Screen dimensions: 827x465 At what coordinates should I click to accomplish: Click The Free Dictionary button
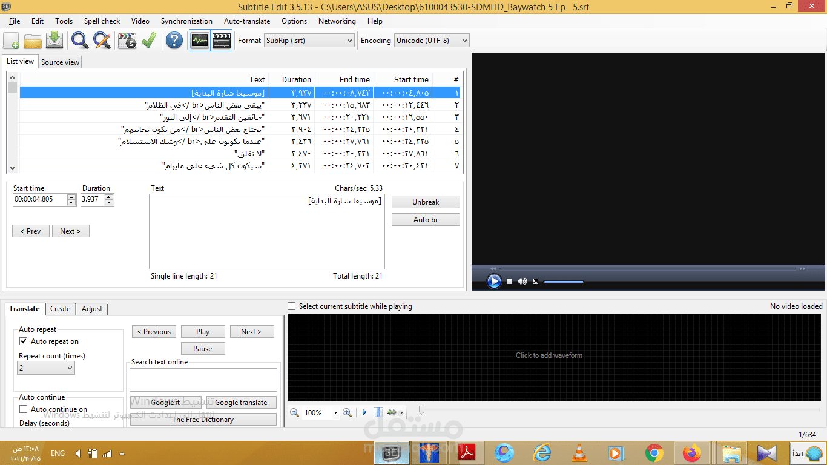pyautogui.click(x=203, y=419)
